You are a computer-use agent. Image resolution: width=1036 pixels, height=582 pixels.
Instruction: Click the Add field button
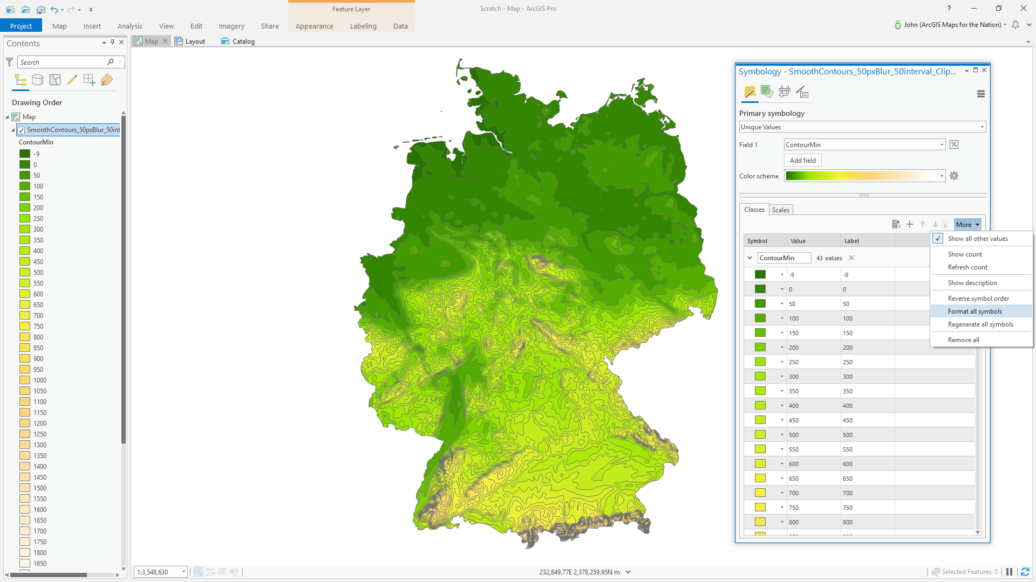click(x=802, y=161)
